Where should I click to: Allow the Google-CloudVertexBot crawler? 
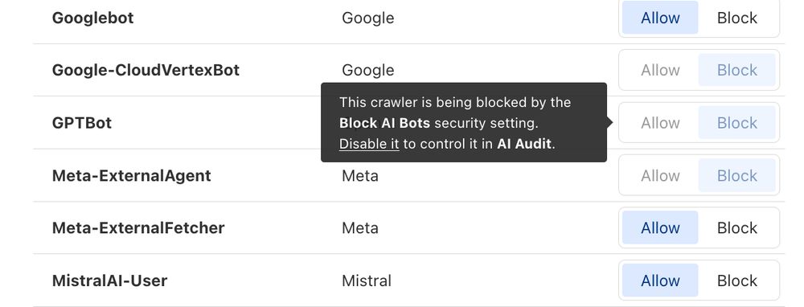(660, 70)
